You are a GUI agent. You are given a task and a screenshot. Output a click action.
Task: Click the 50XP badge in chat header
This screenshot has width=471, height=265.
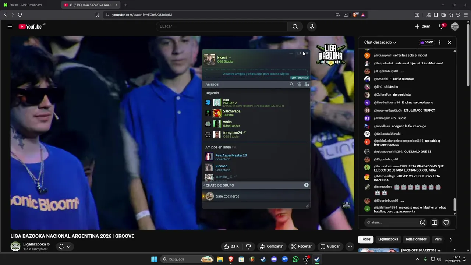(426, 42)
